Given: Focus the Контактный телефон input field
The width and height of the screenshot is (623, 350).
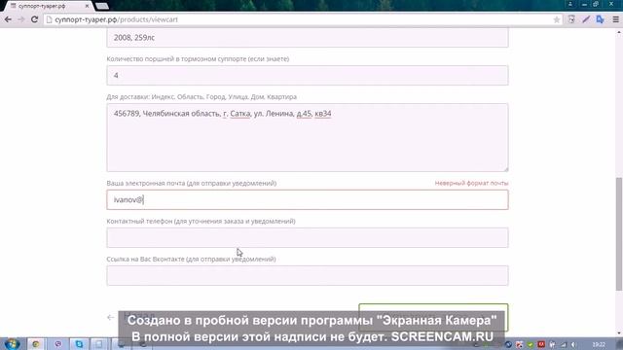Looking at the screenshot, I should 308,237.
